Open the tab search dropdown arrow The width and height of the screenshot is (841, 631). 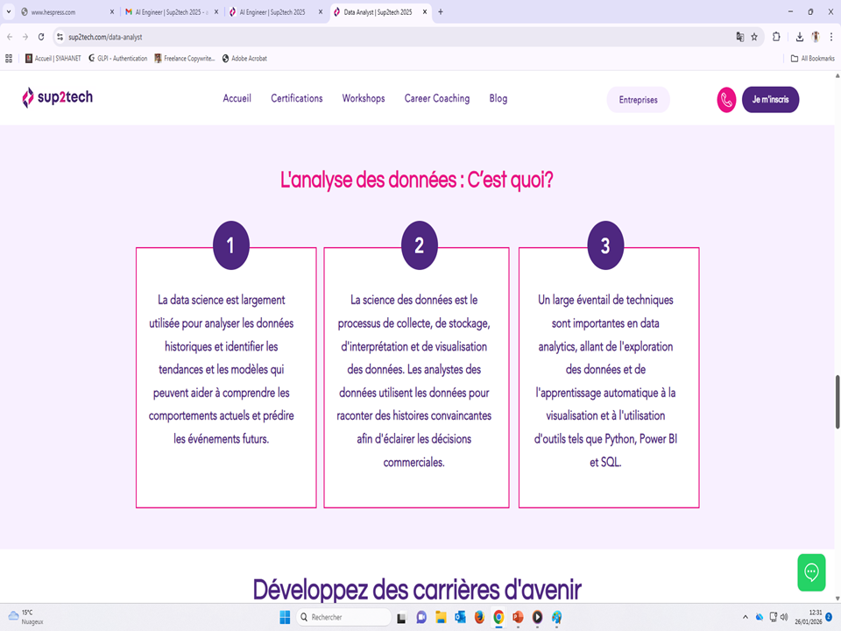[x=9, y=12]
